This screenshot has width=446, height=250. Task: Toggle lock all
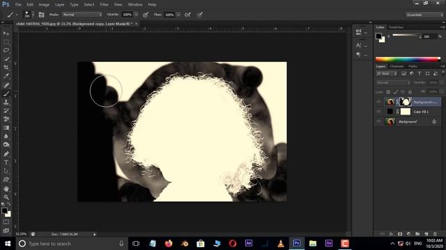410,92
